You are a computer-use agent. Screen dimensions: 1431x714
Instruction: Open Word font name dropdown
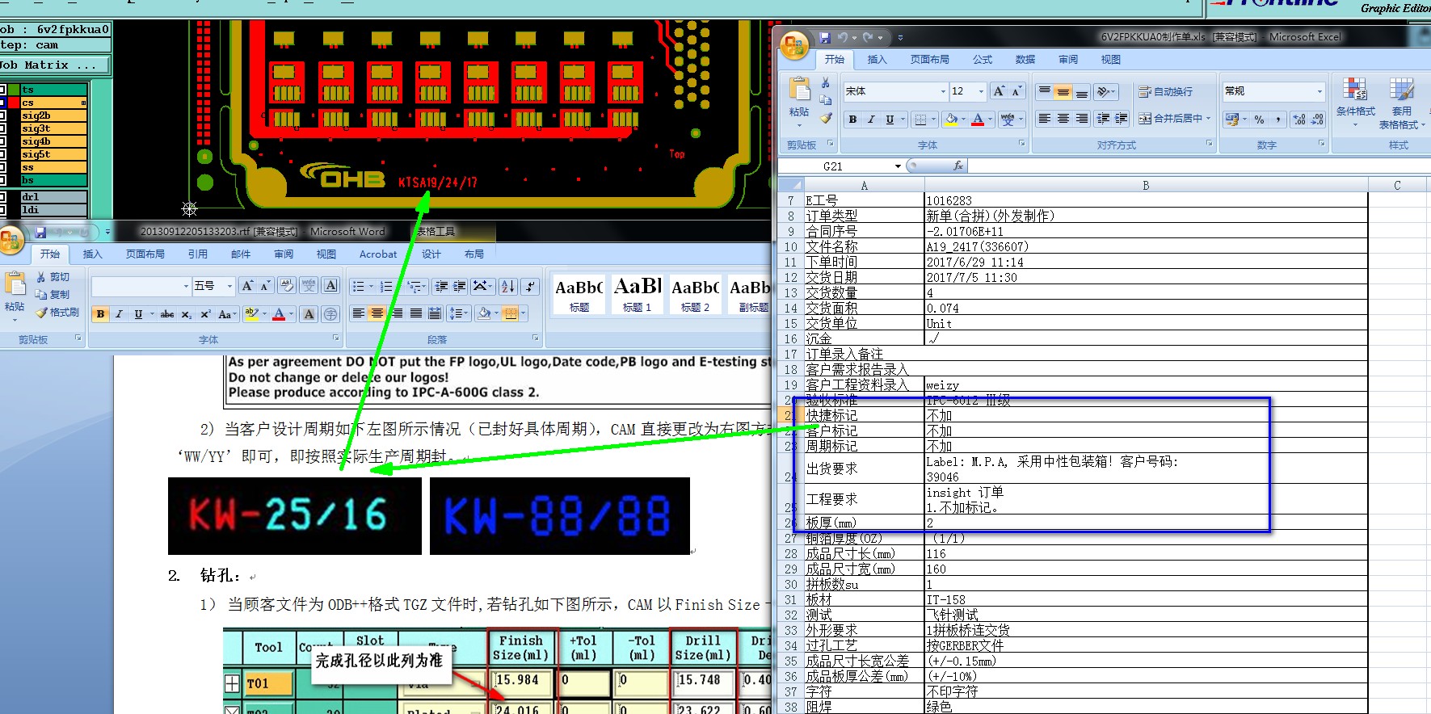186,286
